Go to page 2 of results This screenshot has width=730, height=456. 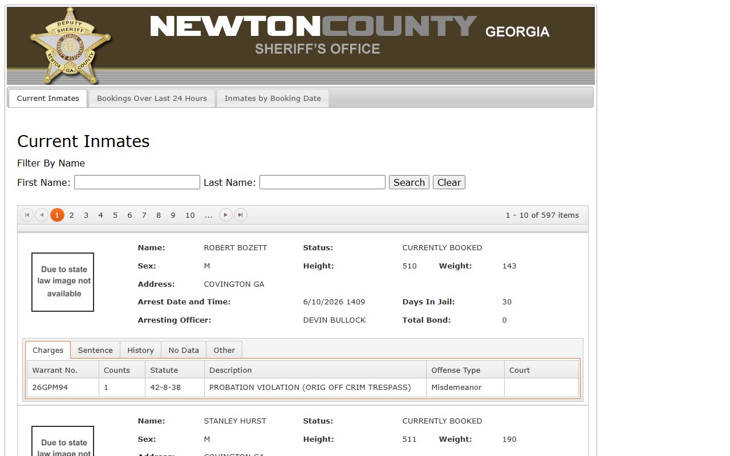coord(71,215)
